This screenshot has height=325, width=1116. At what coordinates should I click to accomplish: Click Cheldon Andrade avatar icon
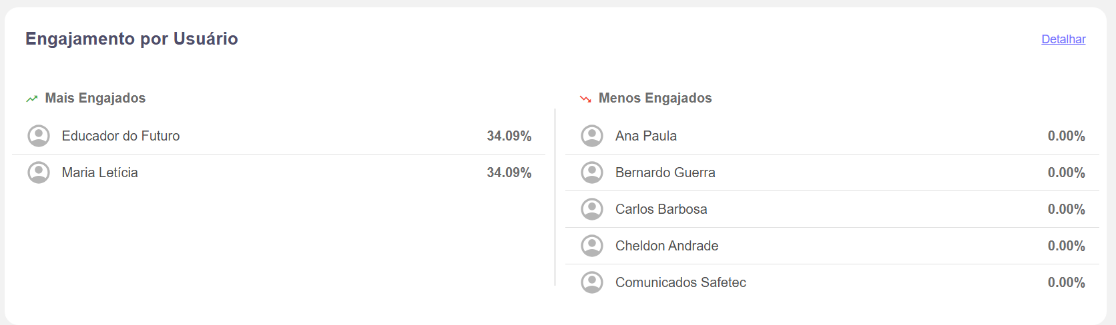coord(592,246)
